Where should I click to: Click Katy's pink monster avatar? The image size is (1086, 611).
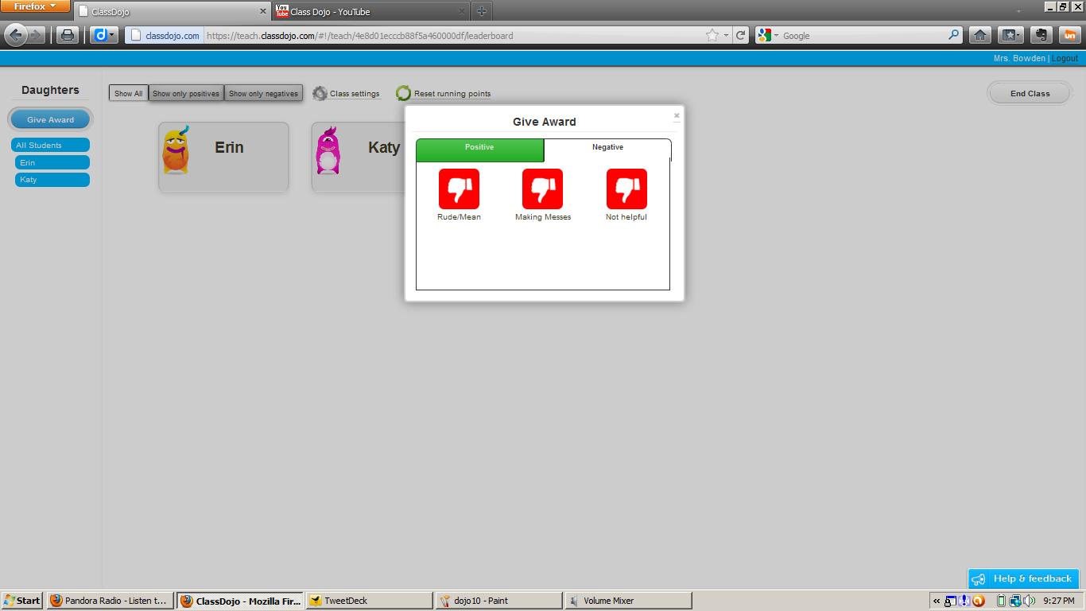pos(328,150)
